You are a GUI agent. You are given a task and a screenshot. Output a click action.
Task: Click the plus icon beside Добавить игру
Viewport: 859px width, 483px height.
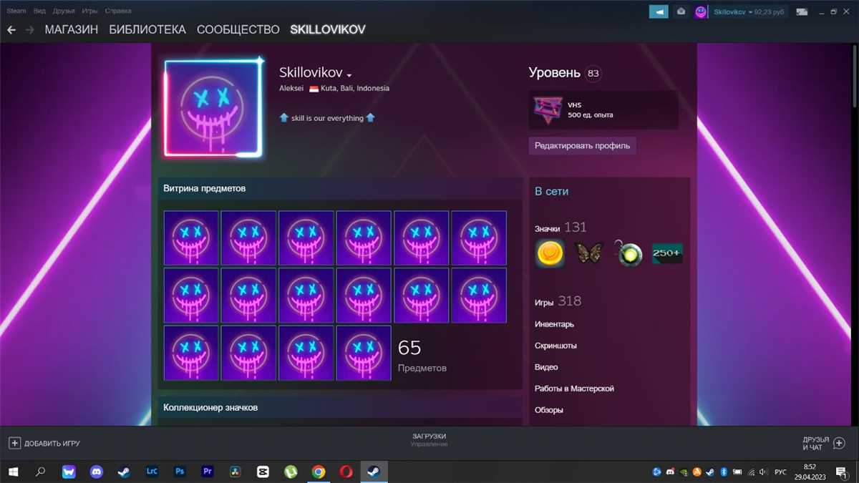[x=14, y=443]
